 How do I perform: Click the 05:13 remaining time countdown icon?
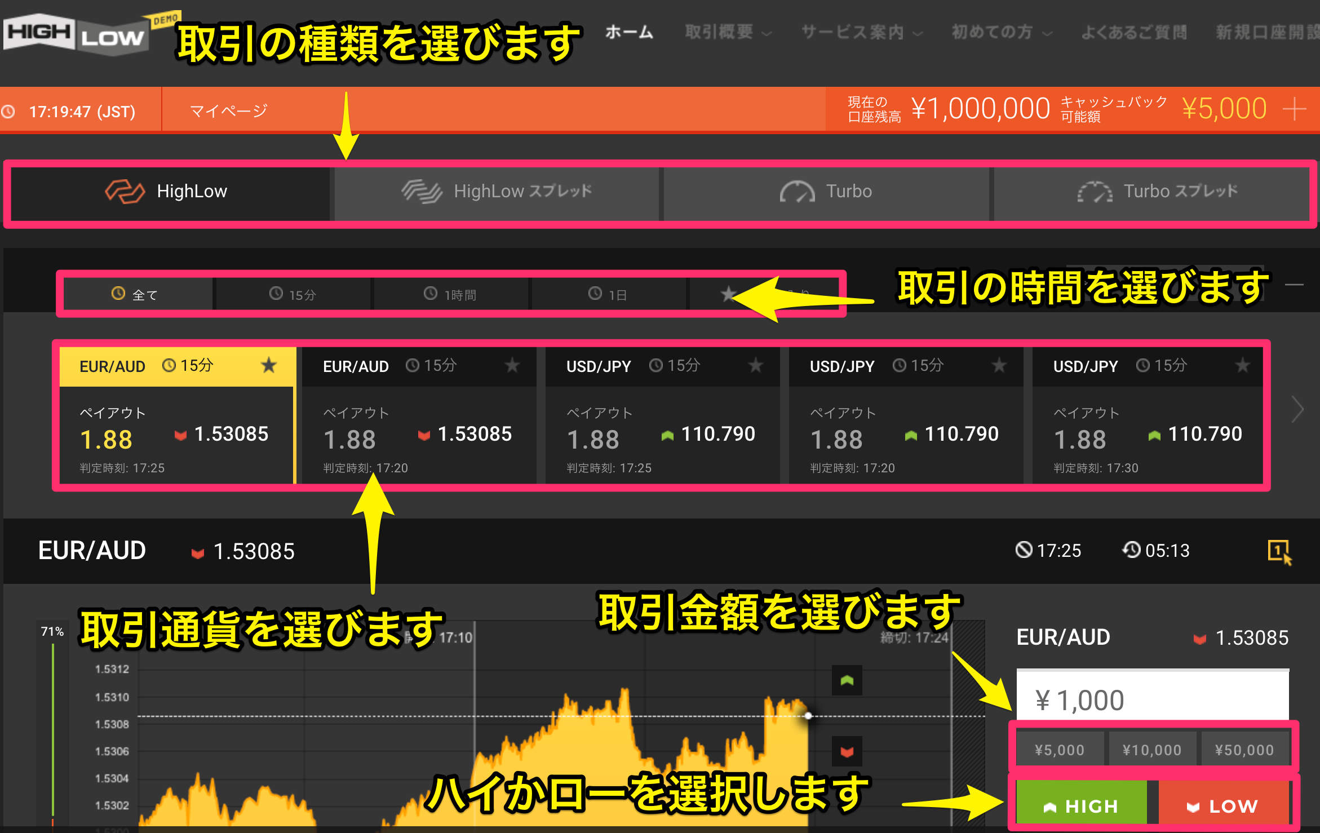(x=1131, y=550)
